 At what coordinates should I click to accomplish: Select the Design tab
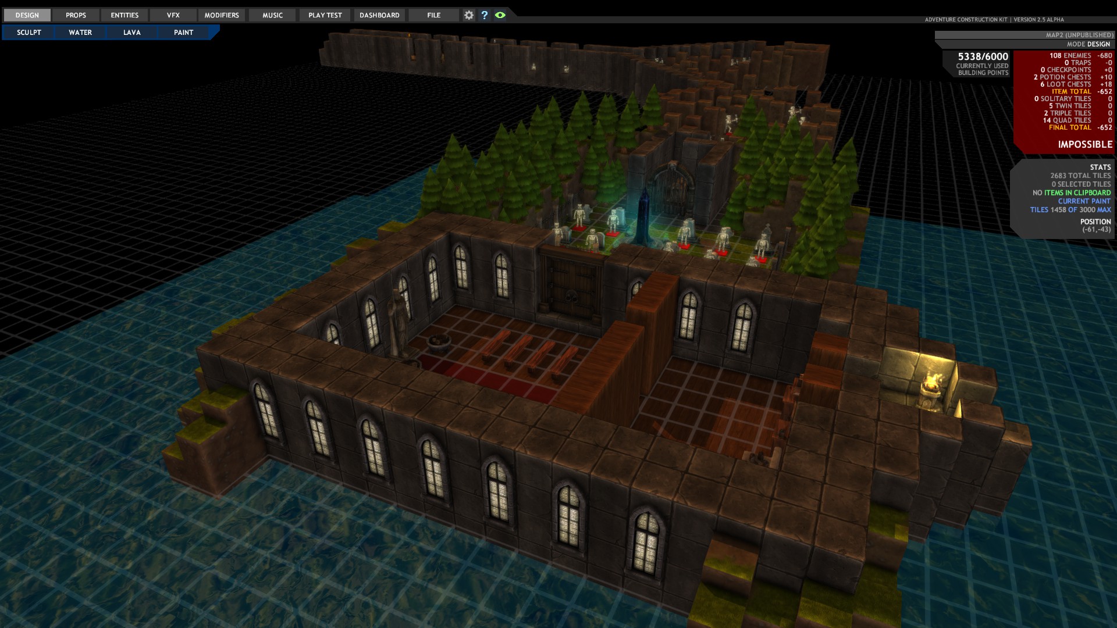27,15
